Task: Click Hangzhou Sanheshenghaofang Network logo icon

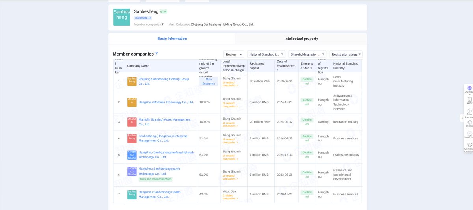Action: click(x=132, y=155)
